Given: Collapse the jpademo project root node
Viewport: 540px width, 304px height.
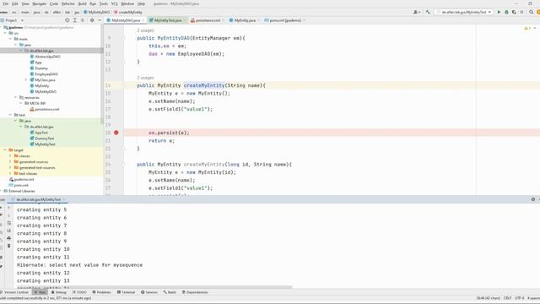Looking at the screenshot, I should click(x=2, y=28).
